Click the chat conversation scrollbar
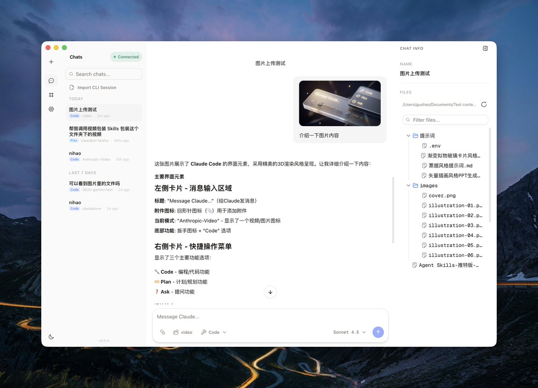538x388 pixels. (393, 210)
